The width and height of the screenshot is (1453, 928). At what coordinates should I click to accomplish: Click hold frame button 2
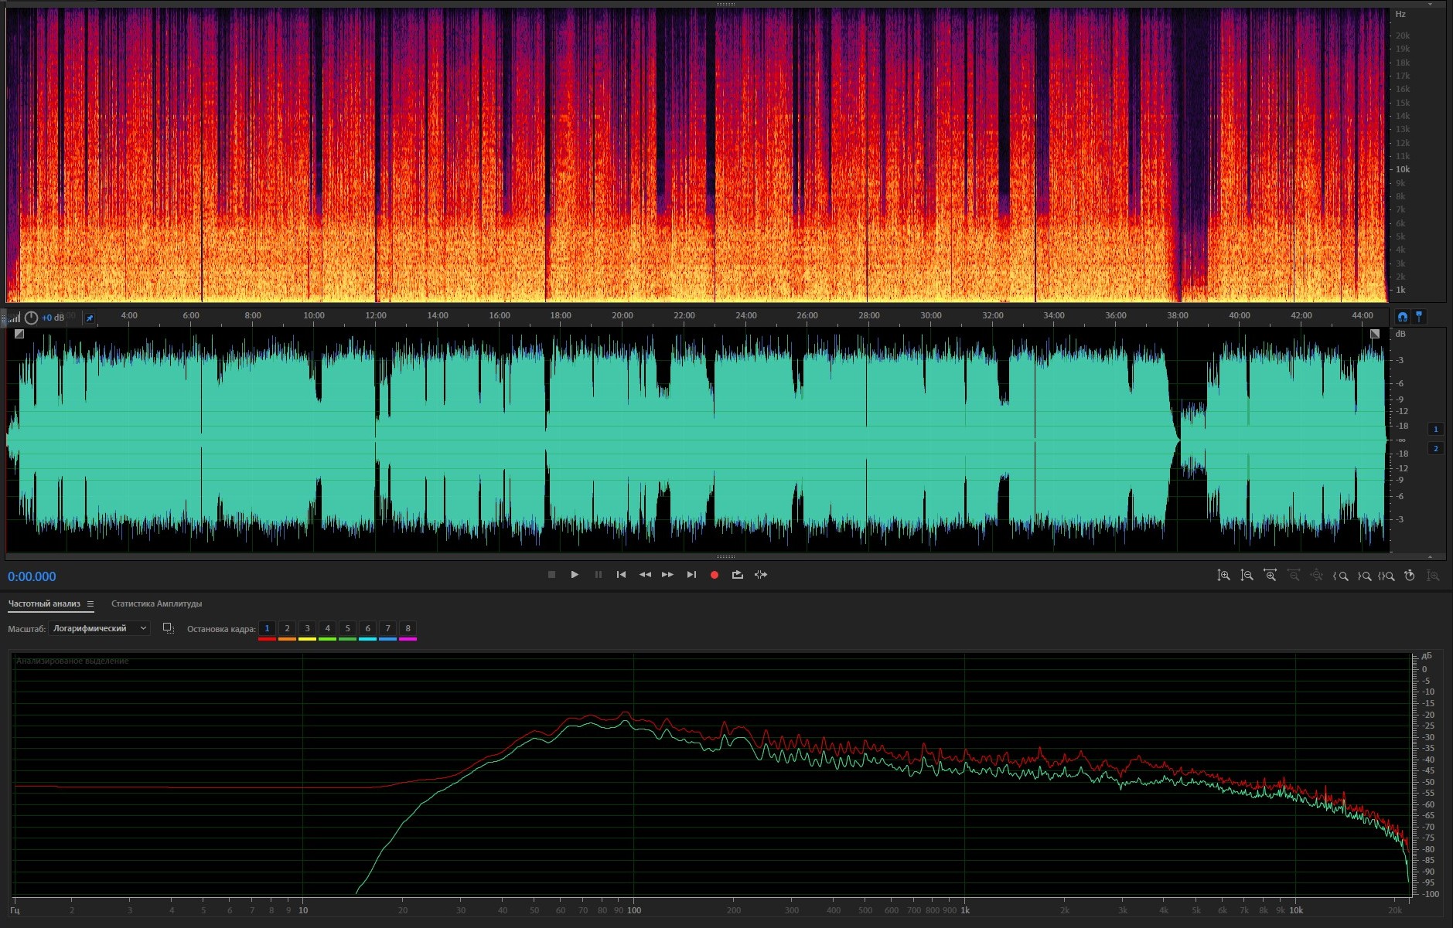click(287, 629)
